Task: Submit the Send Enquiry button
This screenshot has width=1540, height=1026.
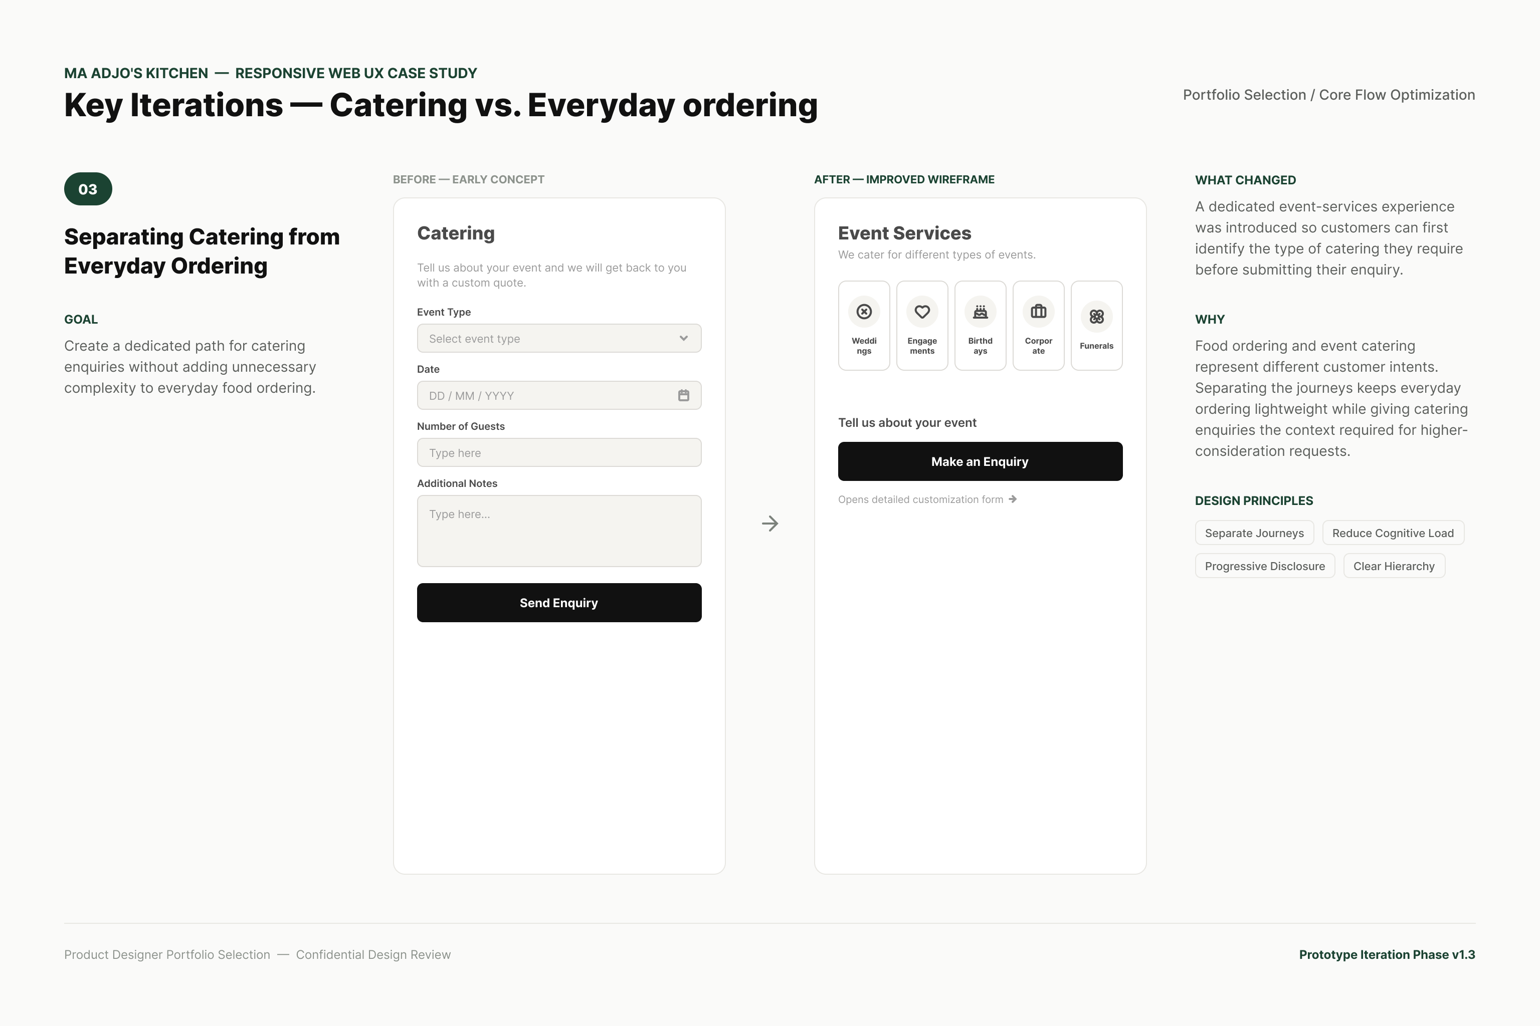Action: click(x=559, y=603)
